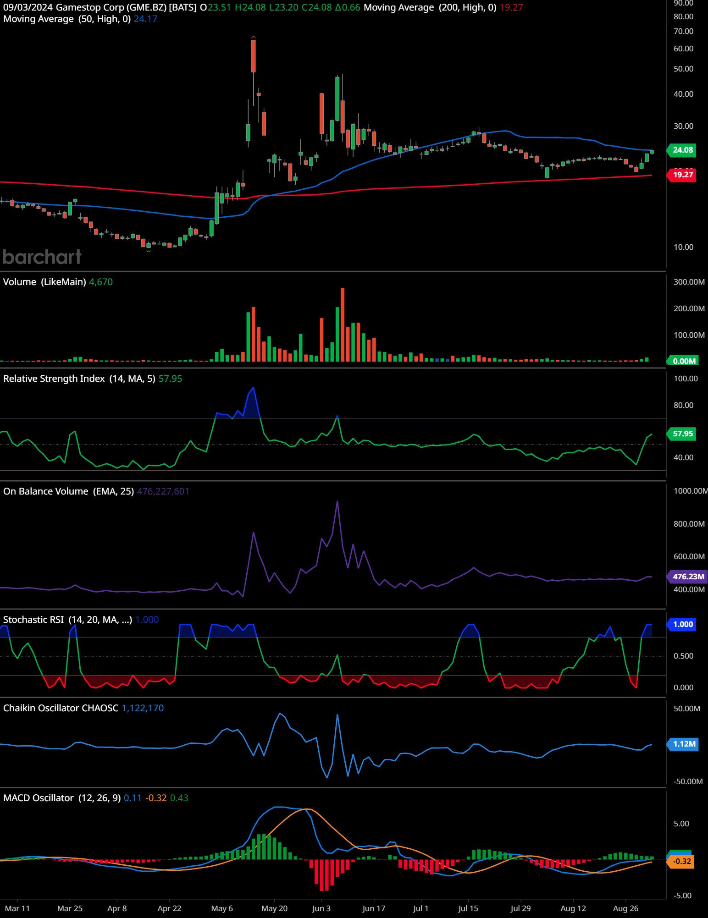Click green 24.08 last price badge
This screenshot has height=918, width=708.
point(682,150)
